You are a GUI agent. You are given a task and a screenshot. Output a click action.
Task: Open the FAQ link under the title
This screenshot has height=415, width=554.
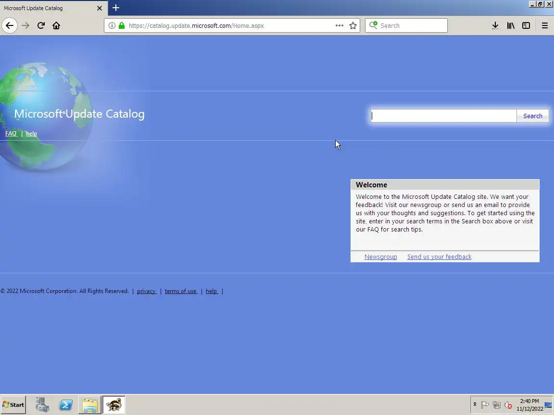click(x=11, y=134)
